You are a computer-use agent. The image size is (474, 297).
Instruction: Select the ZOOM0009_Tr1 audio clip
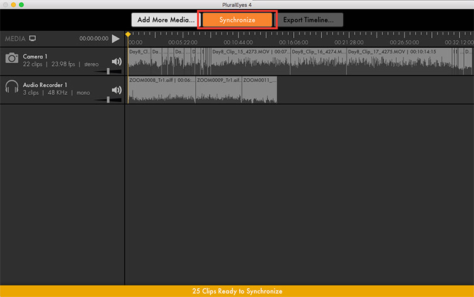coord(218,90)
